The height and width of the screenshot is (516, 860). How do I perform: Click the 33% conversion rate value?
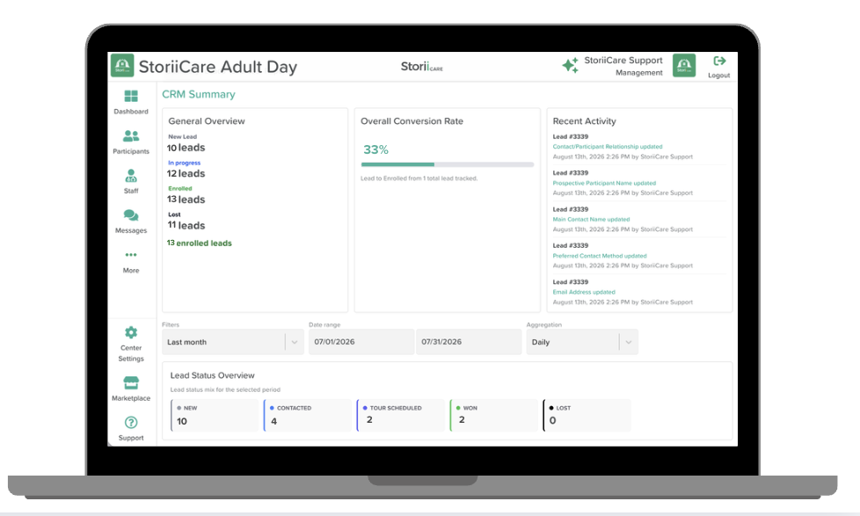375,149
